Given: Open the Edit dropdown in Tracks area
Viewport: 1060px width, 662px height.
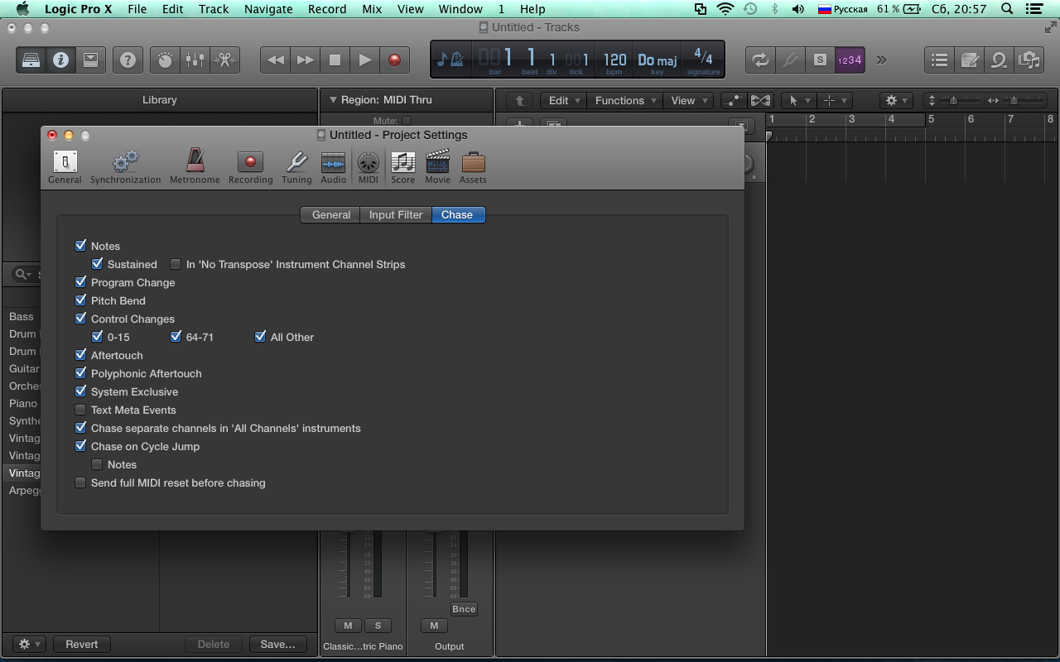Looking at the screenshot, I should tap(564, 100).
